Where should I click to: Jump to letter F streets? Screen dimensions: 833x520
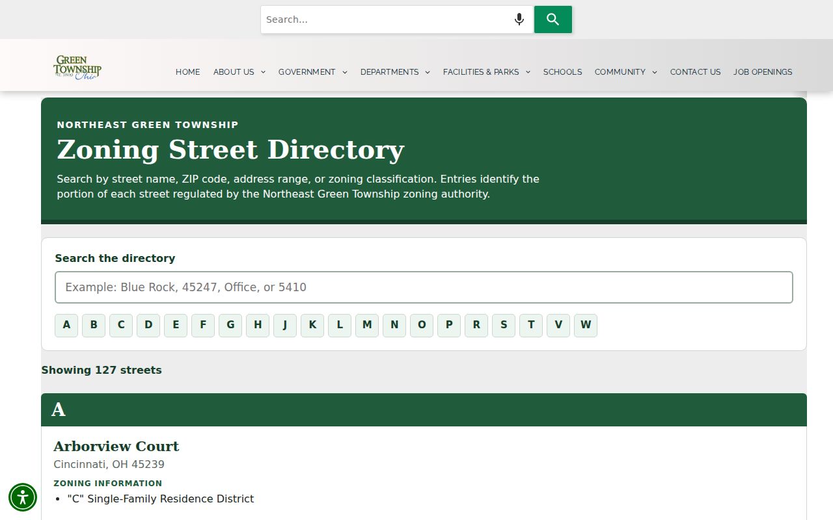click(x=203, y=326)
